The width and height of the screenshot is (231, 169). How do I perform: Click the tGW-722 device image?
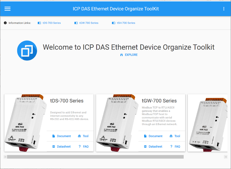[117, 123]
